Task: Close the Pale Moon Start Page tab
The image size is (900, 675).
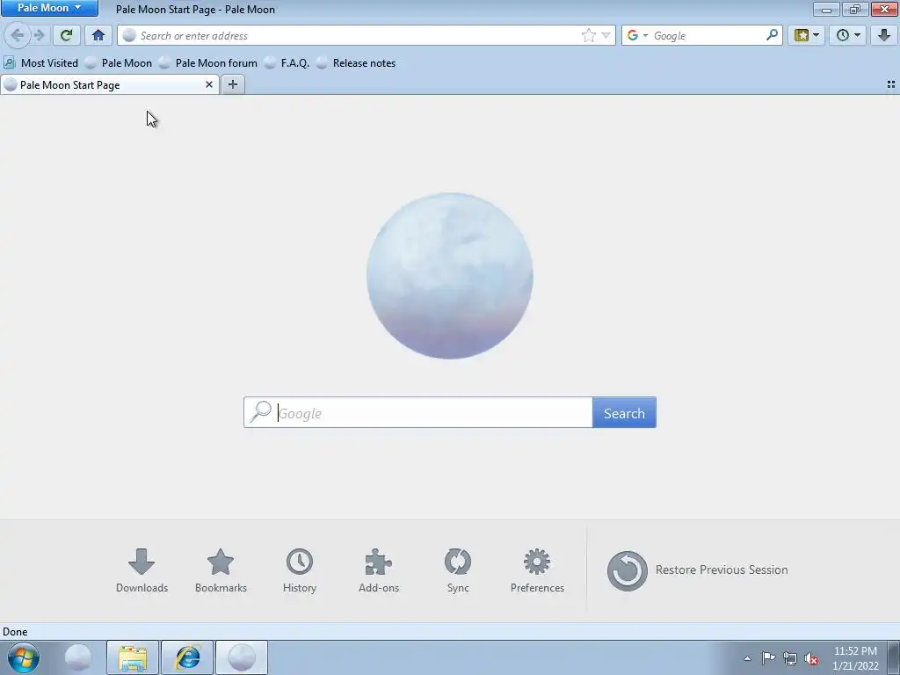Action: (x=209, y=84)
